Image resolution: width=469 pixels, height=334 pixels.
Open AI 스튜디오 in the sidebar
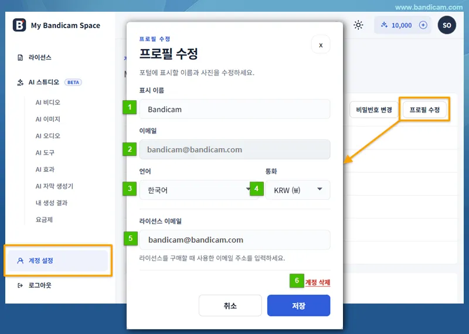click(43, 82)
